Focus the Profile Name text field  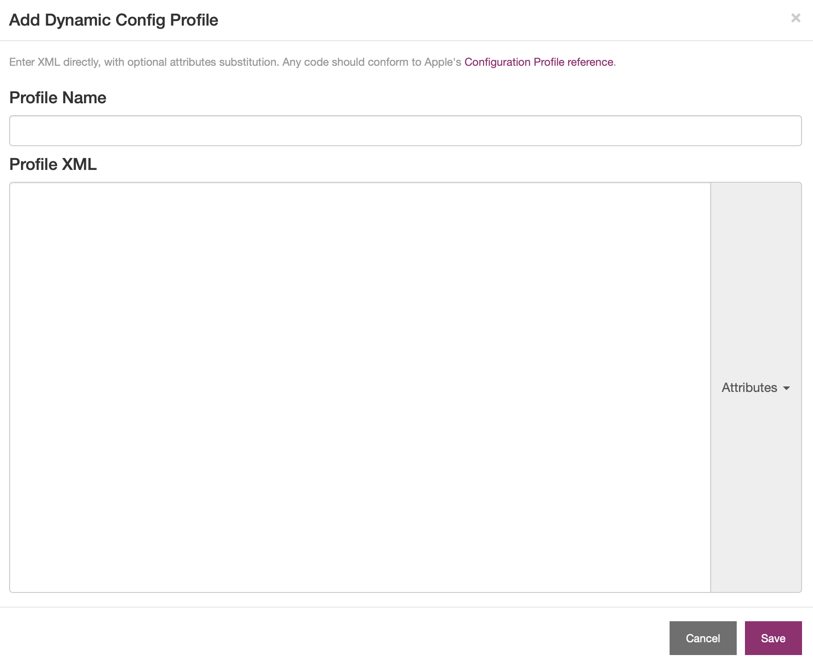tap(406, 131)
